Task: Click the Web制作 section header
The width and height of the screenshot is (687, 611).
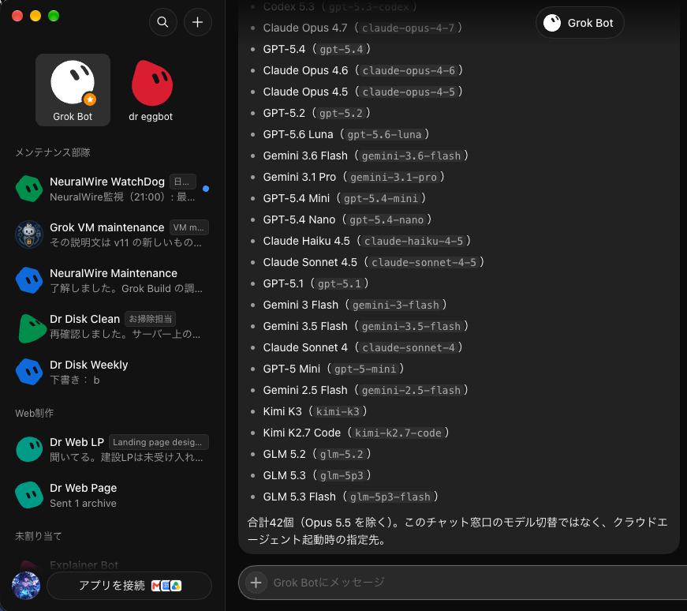Action: point(34,413)
